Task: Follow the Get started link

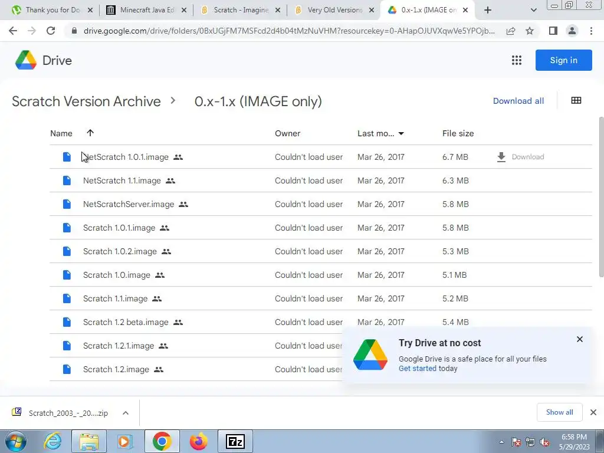Action: [417, 368]
